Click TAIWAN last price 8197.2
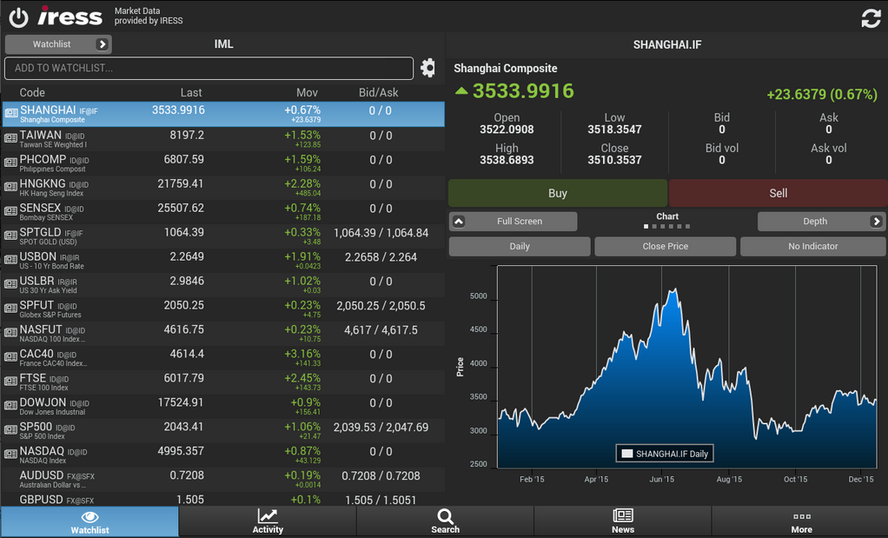This screenshot has width=888, height=538. coord(187,135)
